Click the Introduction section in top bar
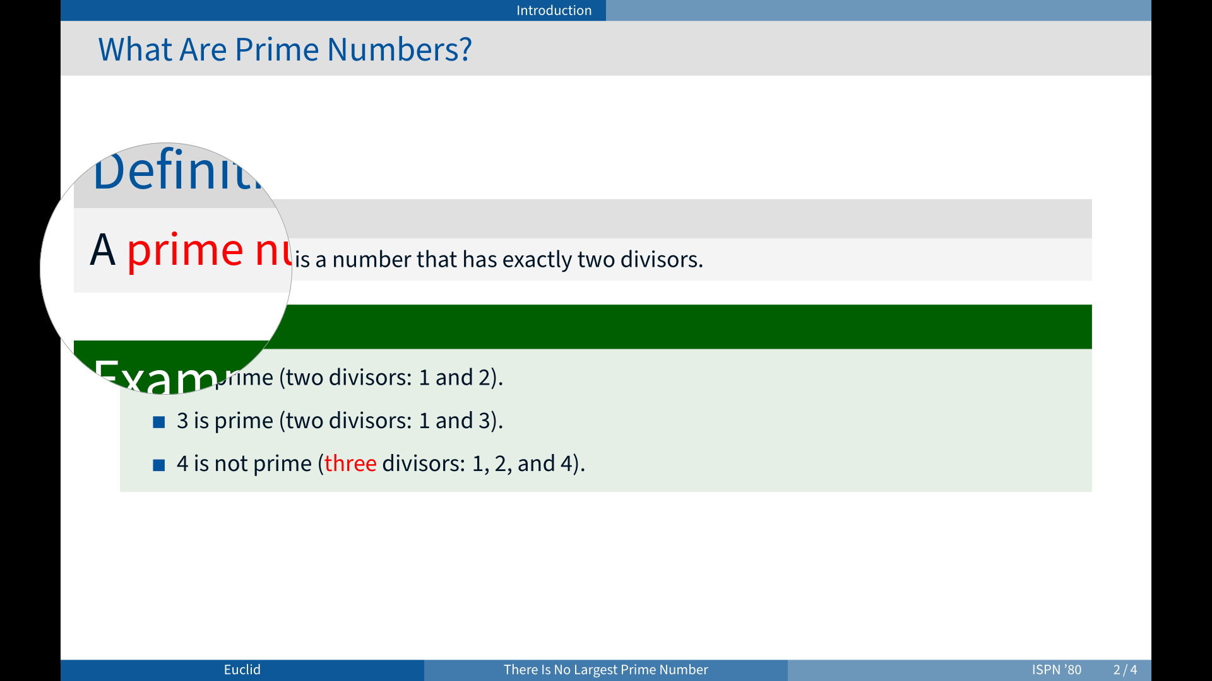 [554, 10]
